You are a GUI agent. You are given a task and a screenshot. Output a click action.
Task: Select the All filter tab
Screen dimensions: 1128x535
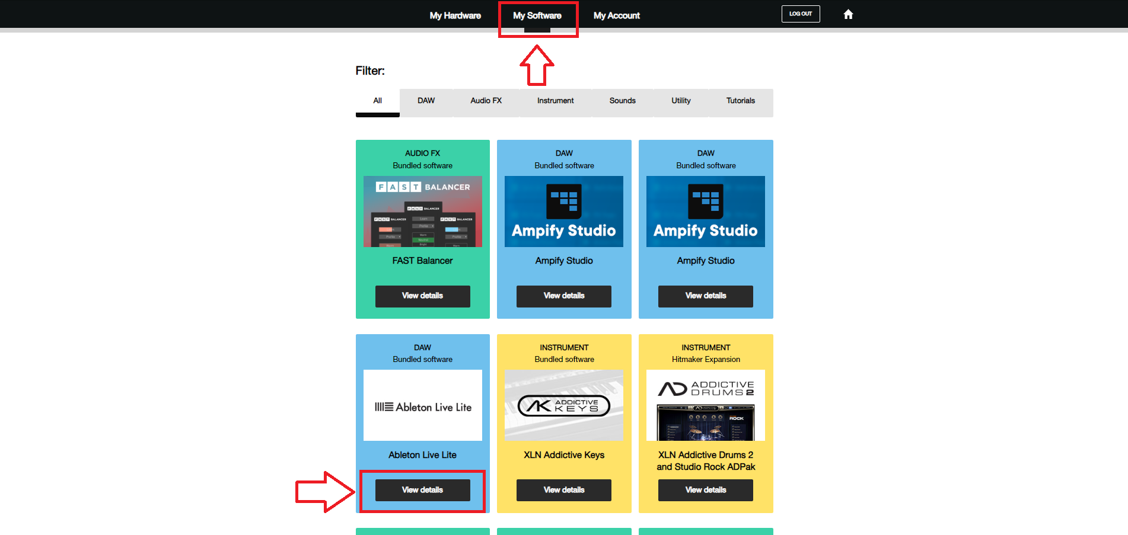coord(378,101)
